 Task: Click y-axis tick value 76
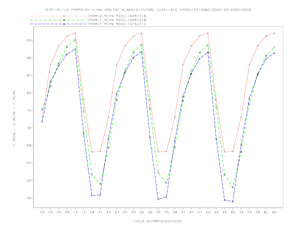(29, 110)
